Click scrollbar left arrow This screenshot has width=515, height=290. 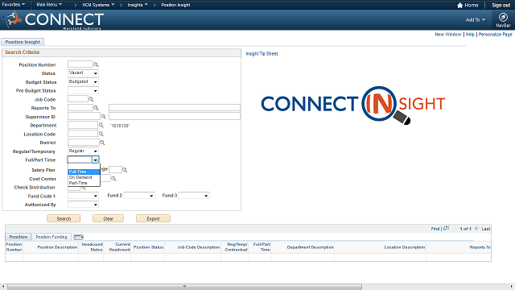(x=3, y=287)
